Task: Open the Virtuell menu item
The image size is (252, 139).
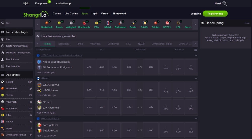Action: pyautogui.click(x=105, y=14)
